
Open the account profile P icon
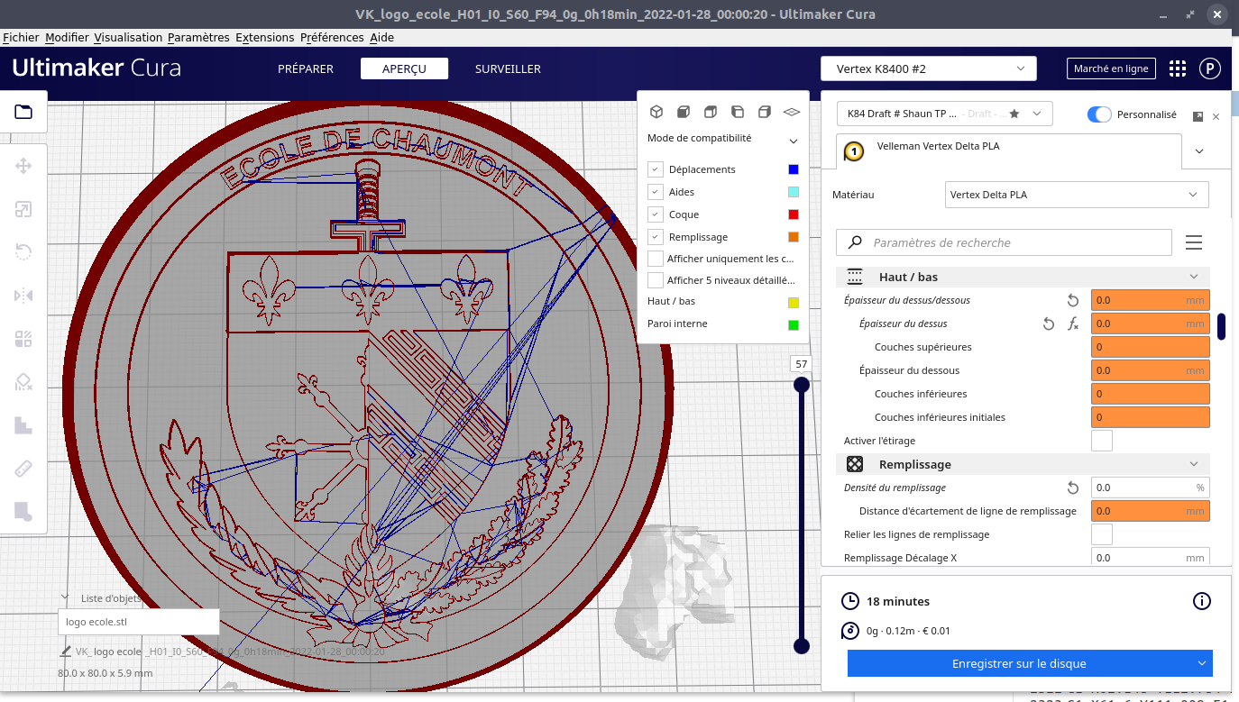[1209, 68]
